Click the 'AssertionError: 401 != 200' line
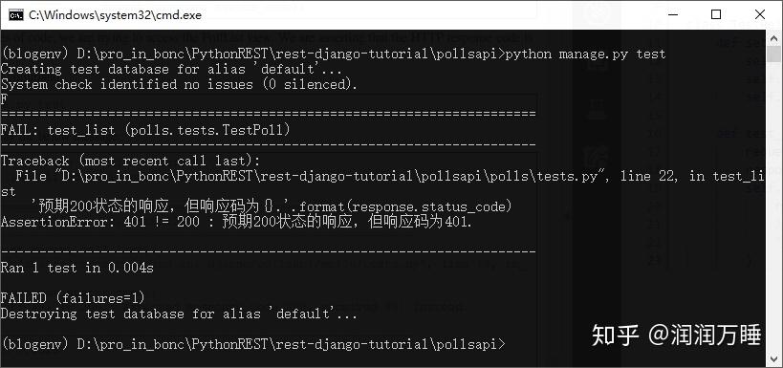The image size is (783, 368). tap(236, 222)
